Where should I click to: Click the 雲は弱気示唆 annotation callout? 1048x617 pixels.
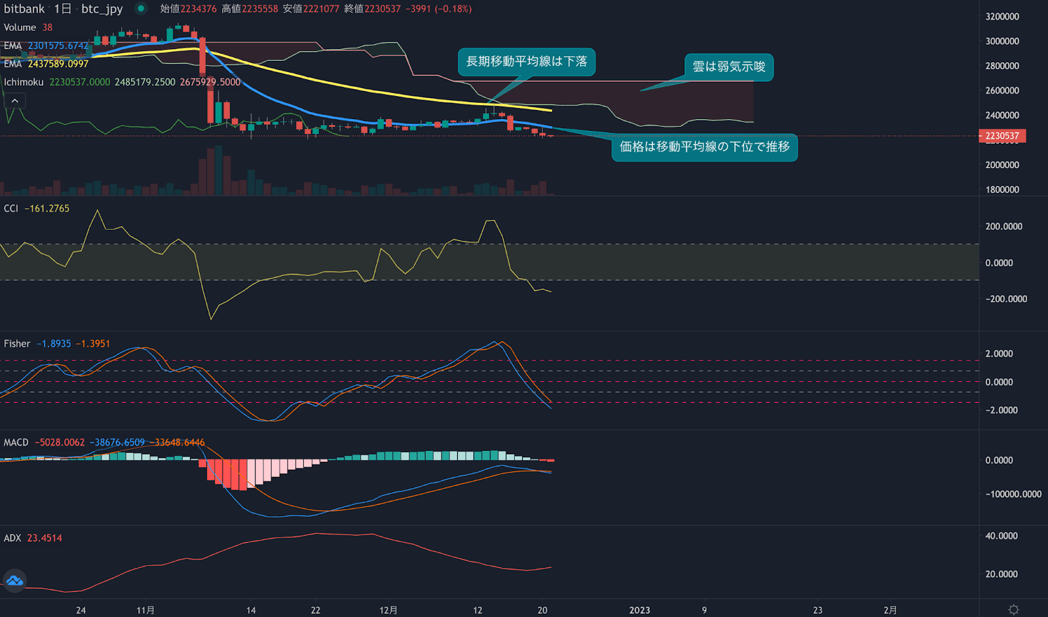pos(728,67)
